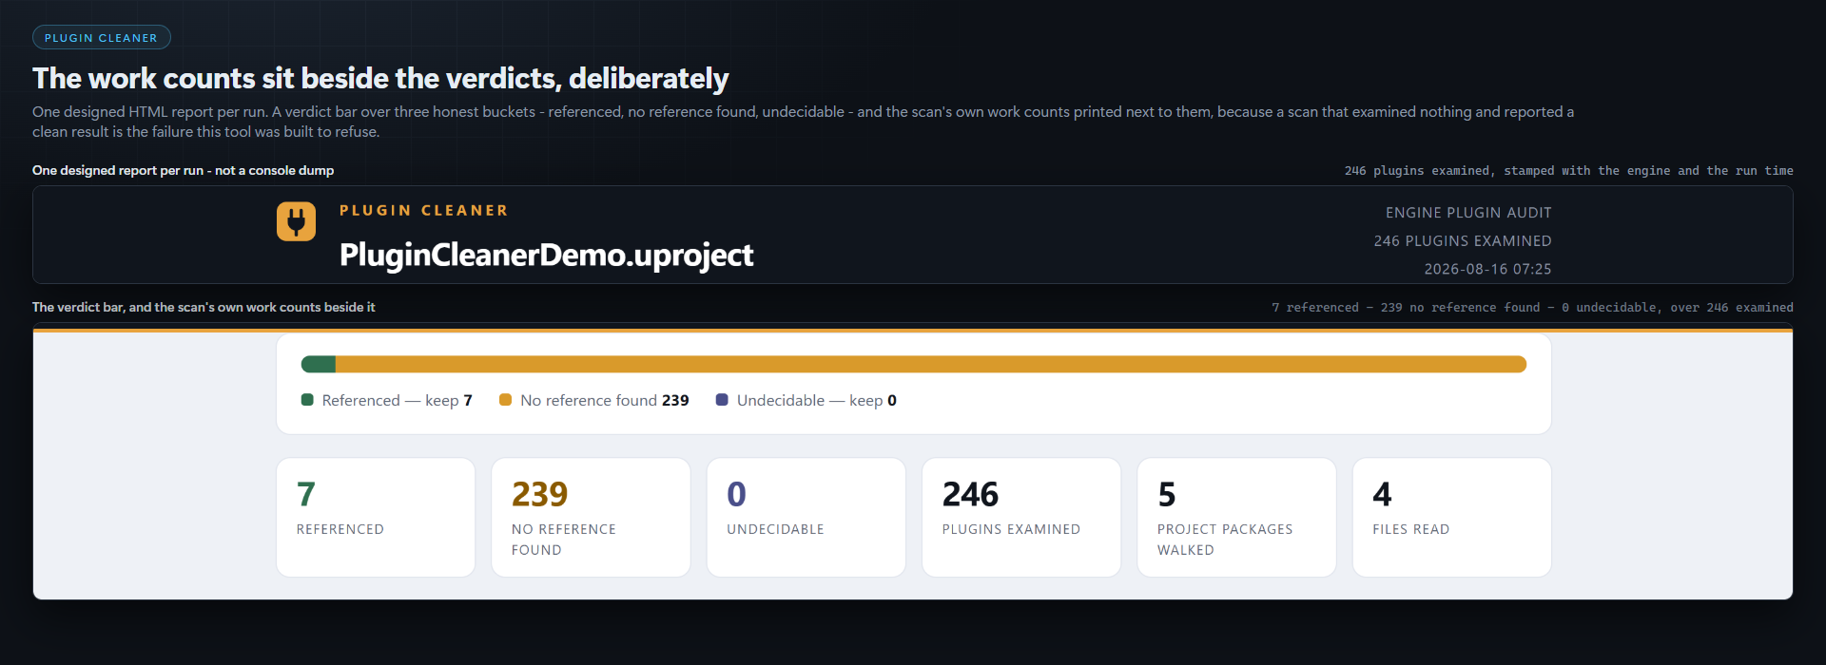The height and width of the screenshot is (665, 1826).
Task: Click the orange plug icon
Action: (x=296, y=221)
